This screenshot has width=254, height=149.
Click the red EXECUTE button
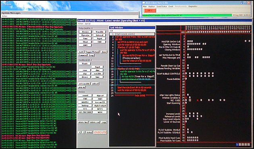[x=100, y=133]
